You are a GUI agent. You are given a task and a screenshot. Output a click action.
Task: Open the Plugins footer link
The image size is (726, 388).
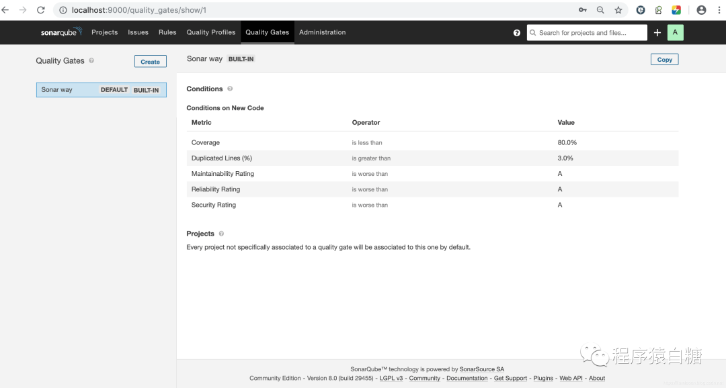point(543,379)
